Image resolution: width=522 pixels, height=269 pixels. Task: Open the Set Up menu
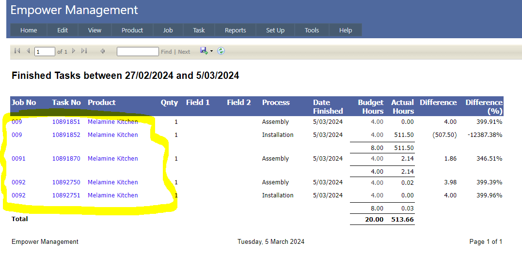[x=275, y=30]
